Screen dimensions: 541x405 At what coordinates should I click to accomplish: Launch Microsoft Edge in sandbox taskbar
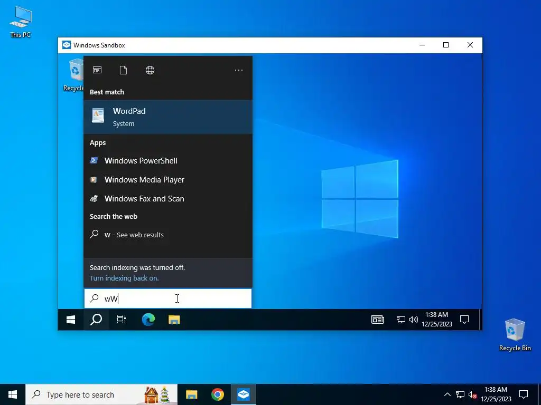coord(148,320)
